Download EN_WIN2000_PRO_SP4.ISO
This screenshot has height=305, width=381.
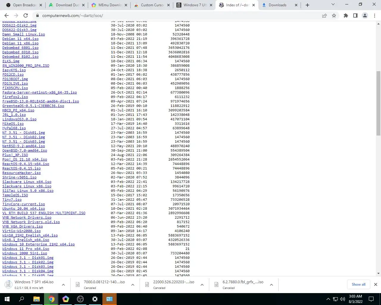(26, 66)
